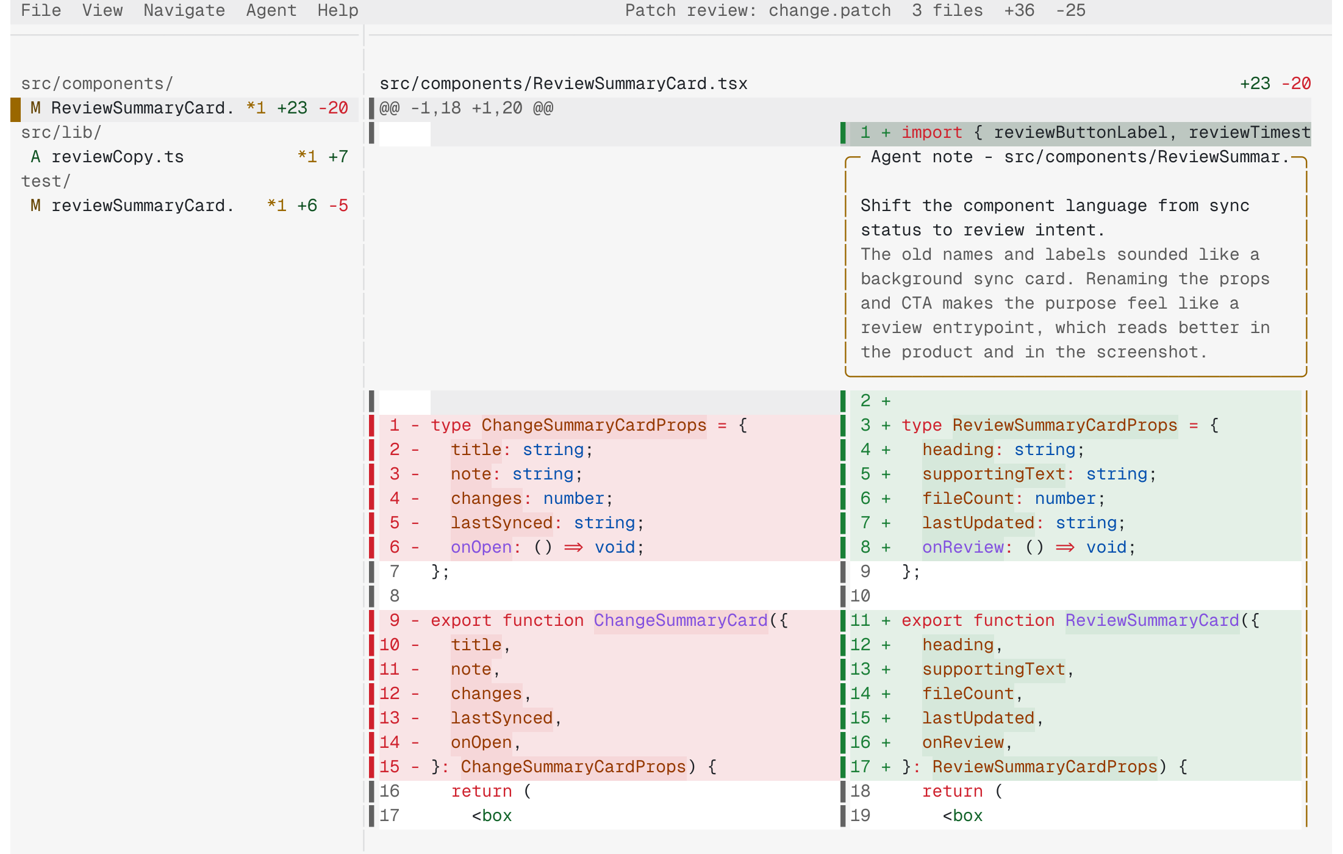
Task: Open the Agent menu
Action: point(271,10)
